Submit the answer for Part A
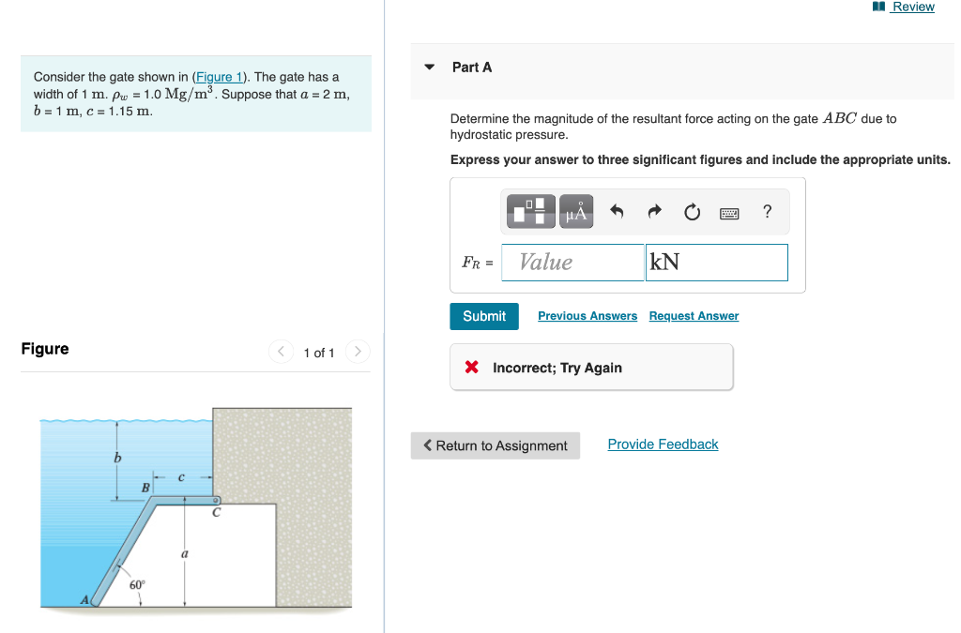This screenshot has height=633, width=961. pos(483,316)
